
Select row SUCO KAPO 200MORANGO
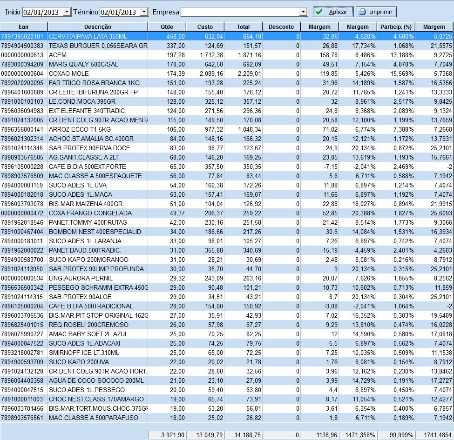[226, 260]
